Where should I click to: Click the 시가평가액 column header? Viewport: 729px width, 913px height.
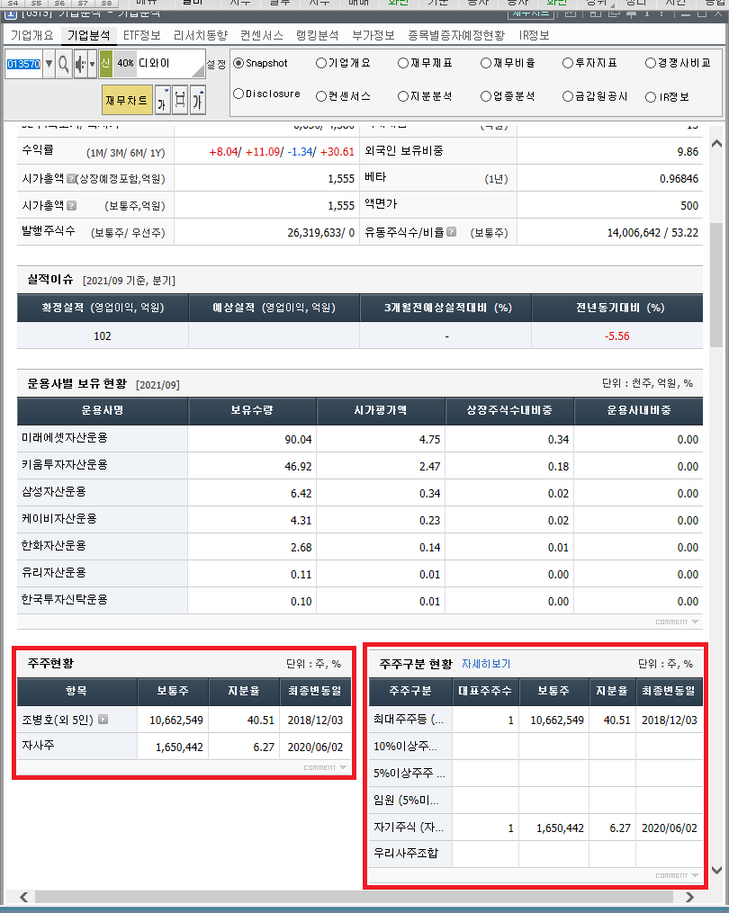point(381,410)
